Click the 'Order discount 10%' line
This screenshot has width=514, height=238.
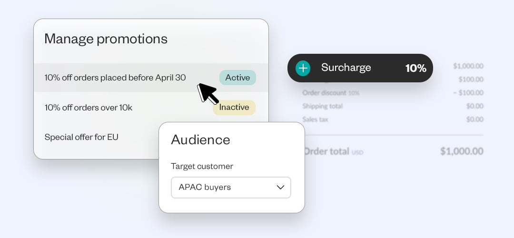click(x=331, y=93)
